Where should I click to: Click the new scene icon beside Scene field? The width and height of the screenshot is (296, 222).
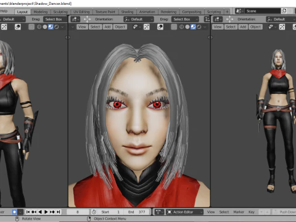284,11
